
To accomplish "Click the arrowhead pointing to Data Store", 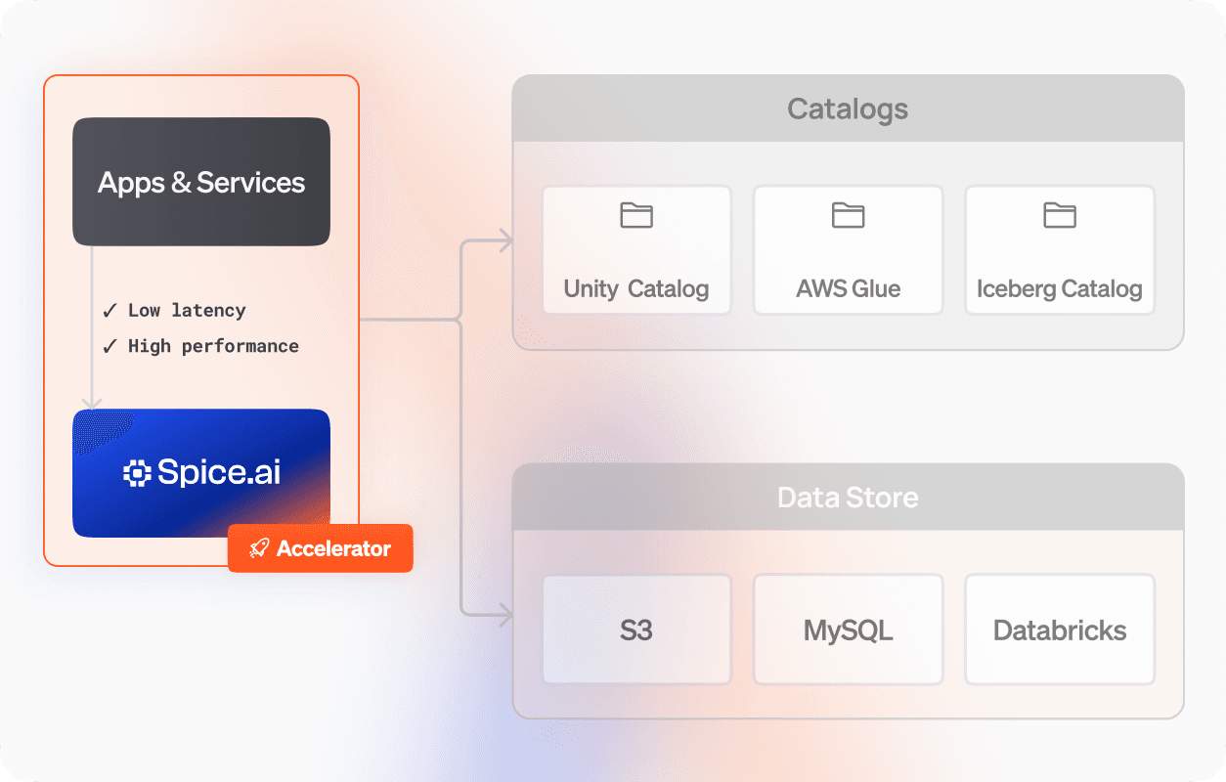I will [x=504, y=615].
